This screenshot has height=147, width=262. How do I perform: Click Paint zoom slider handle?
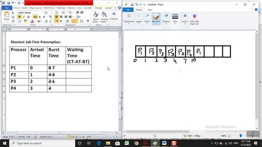[x=241, y=136]
